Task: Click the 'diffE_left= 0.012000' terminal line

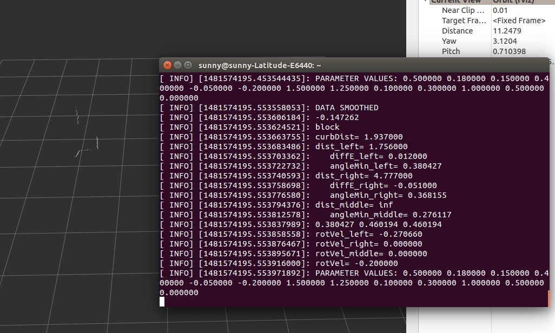Action: click(378, 156)
